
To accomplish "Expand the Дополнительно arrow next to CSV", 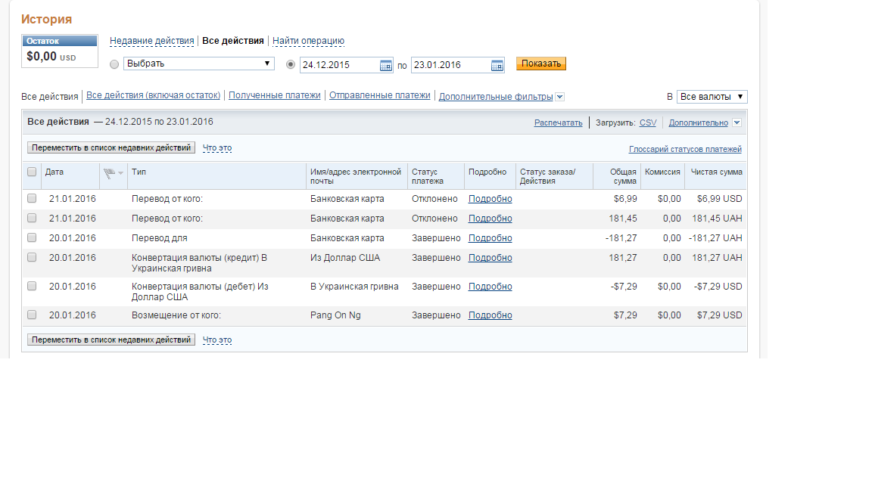I will click(737, 122).
